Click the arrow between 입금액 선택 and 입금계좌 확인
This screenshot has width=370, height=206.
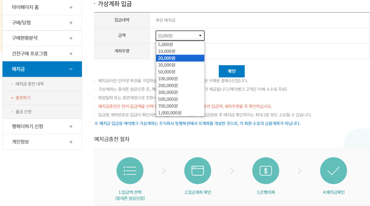[x=164, y=171]
